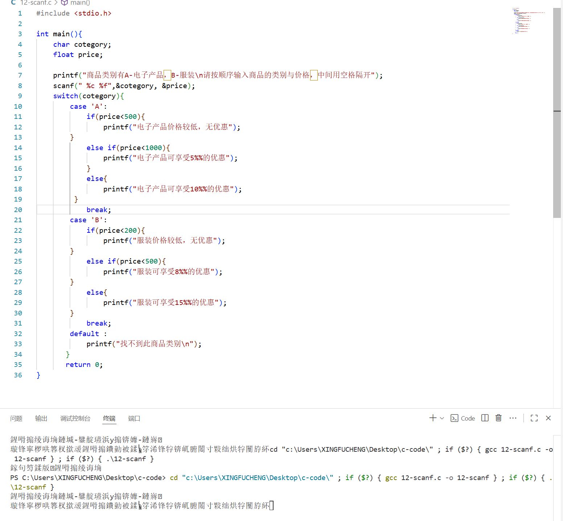Open the 端口 (Ports) tab
This screenshot has width=563, height=521.
[134, 418]
